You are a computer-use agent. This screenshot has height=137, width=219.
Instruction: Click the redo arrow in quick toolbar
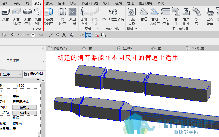(23, 35)
